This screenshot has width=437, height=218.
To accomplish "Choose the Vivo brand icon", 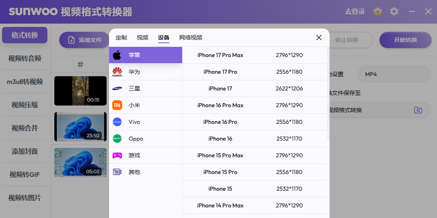I will 117,122.
